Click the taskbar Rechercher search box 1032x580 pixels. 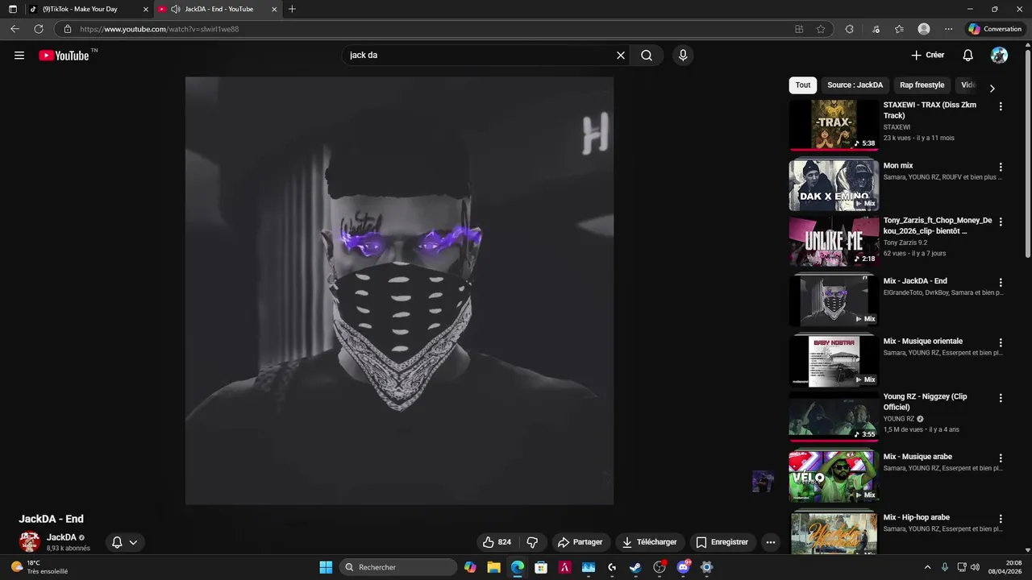point(398,567)
